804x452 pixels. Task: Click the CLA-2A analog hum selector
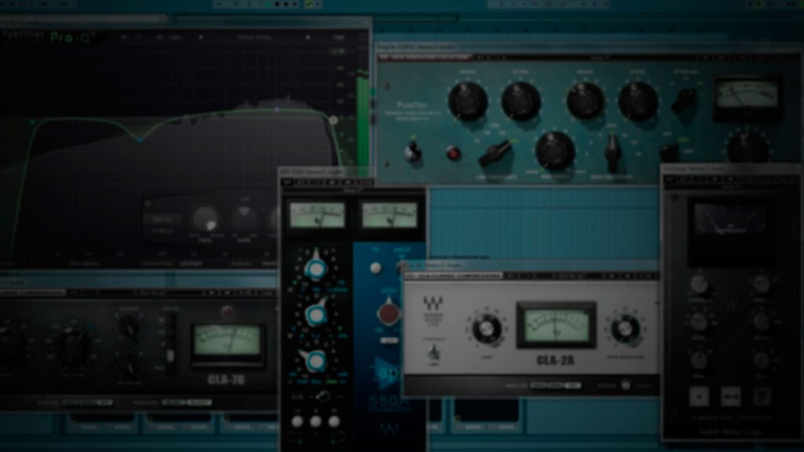point(555,385)
